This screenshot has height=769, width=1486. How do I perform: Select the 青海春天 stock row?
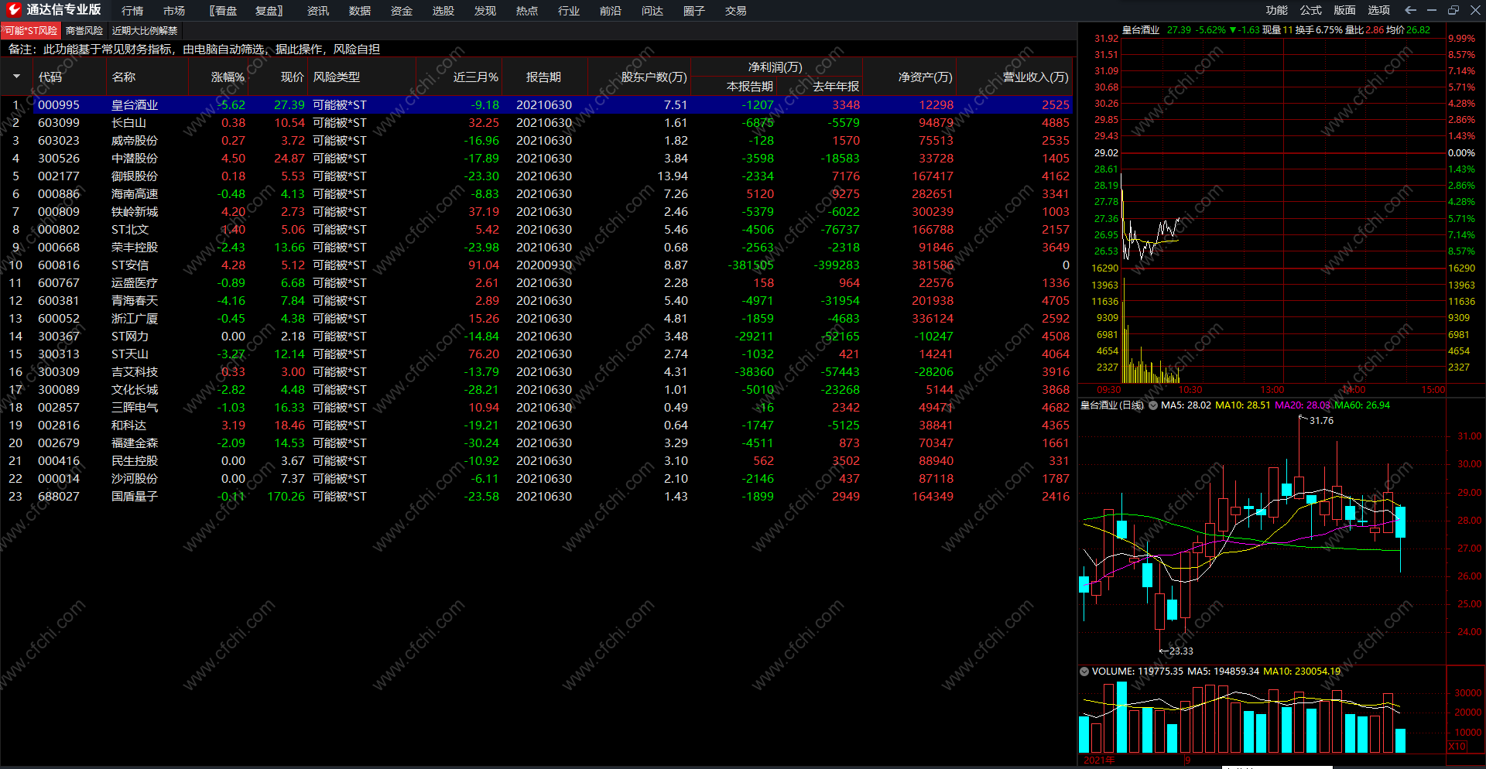pyautogui.click(x=537, y=301)
